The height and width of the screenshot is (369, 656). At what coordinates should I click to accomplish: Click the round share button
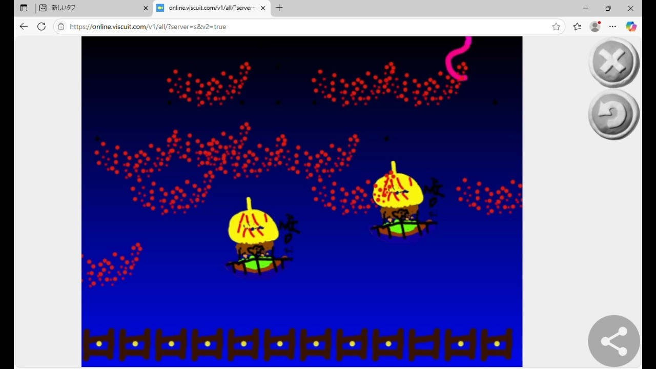point(613,341)
